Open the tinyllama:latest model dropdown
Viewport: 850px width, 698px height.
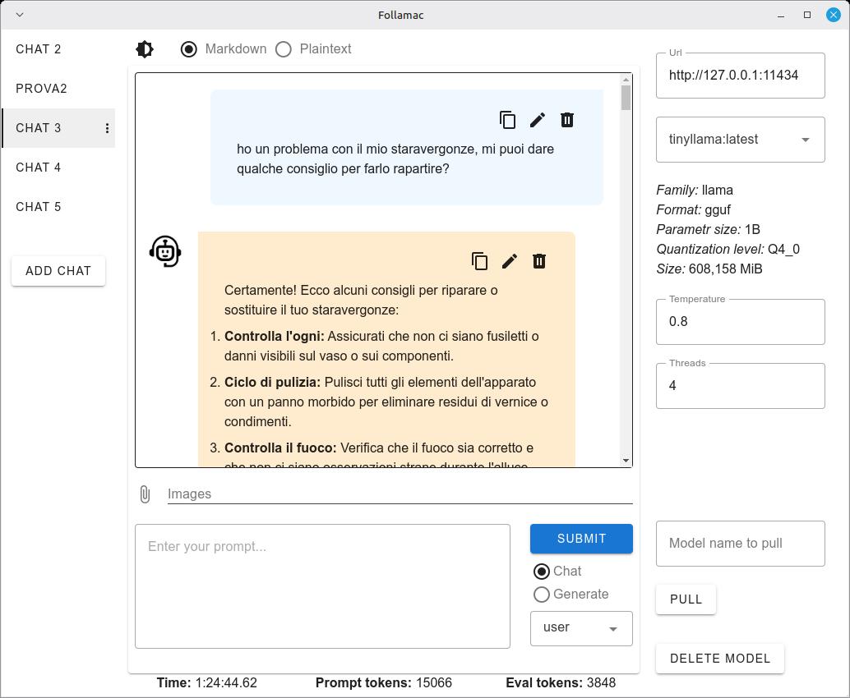[741, 140]
